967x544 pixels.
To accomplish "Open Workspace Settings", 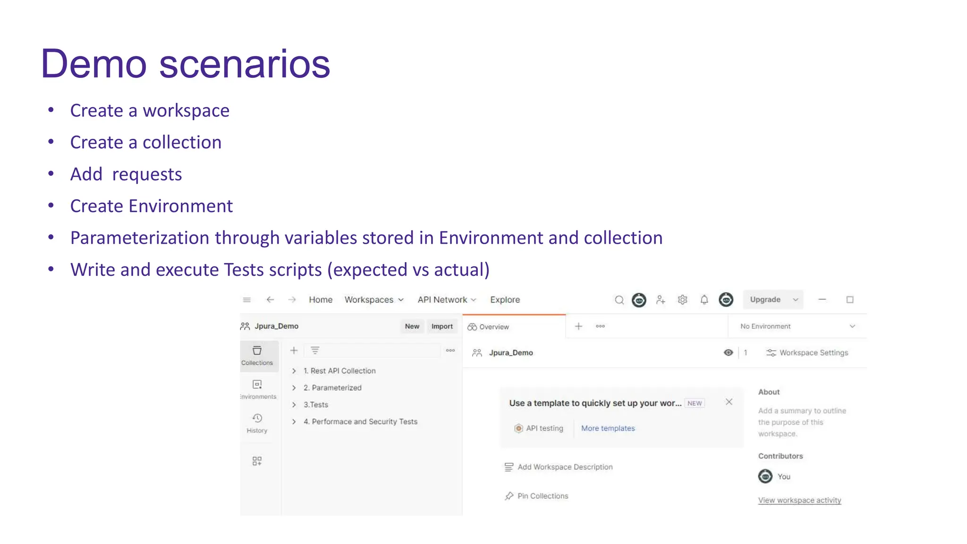I will (x=807, y=353).
